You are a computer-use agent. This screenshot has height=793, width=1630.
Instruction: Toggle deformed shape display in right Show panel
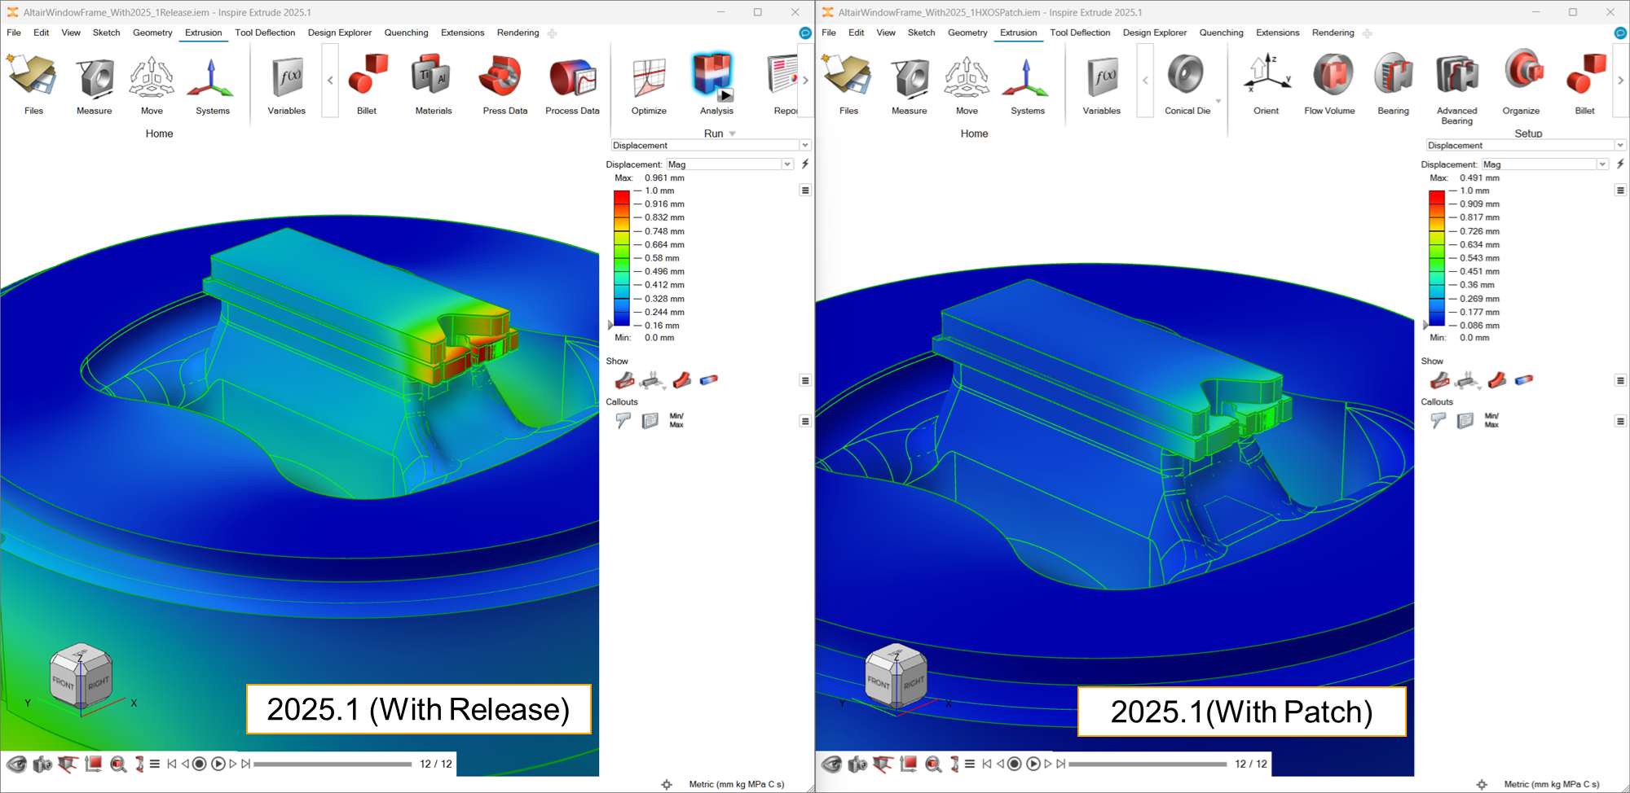(x=1497, y=380)
